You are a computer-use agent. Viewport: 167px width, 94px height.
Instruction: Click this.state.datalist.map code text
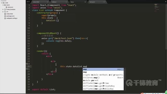point(73,67)
